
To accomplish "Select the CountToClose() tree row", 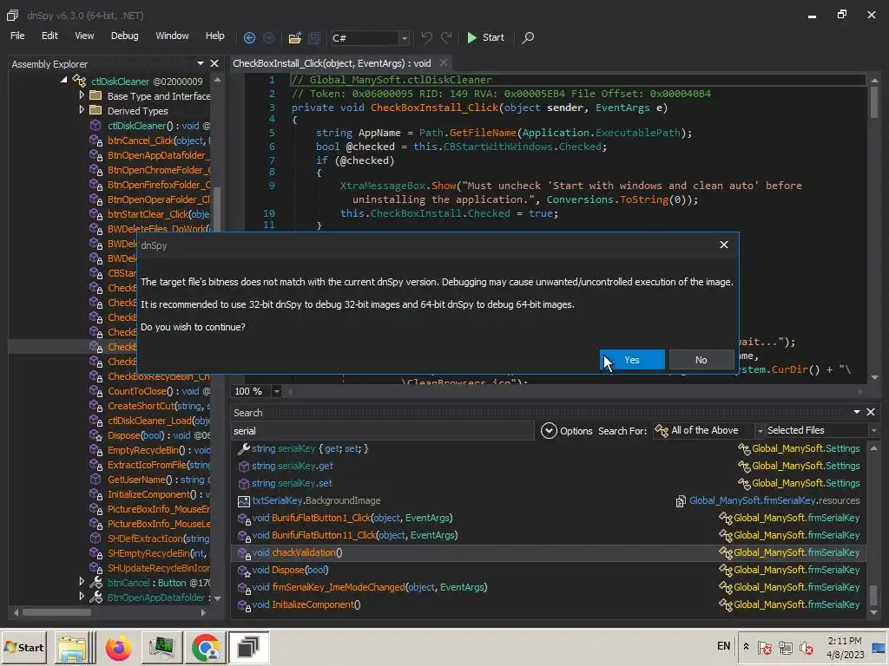I will click(149, 391).
